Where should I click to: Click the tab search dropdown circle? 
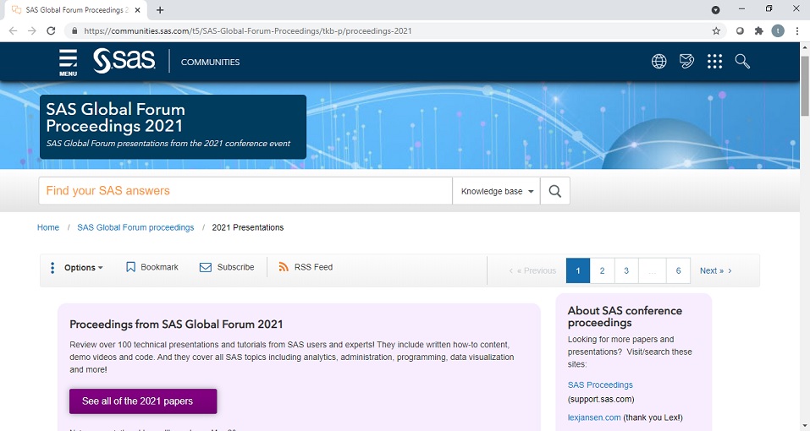[x=715, y=10]
